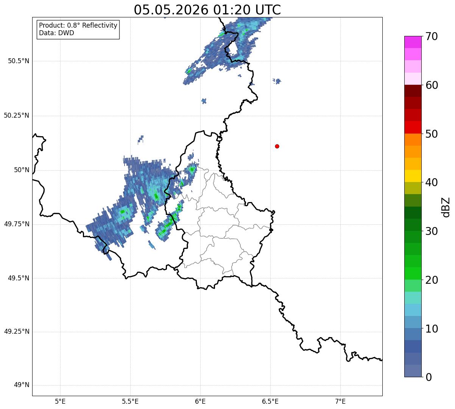Click the 50.25°N latitude tick label
The image size is (455, 409).
(17, 115)
